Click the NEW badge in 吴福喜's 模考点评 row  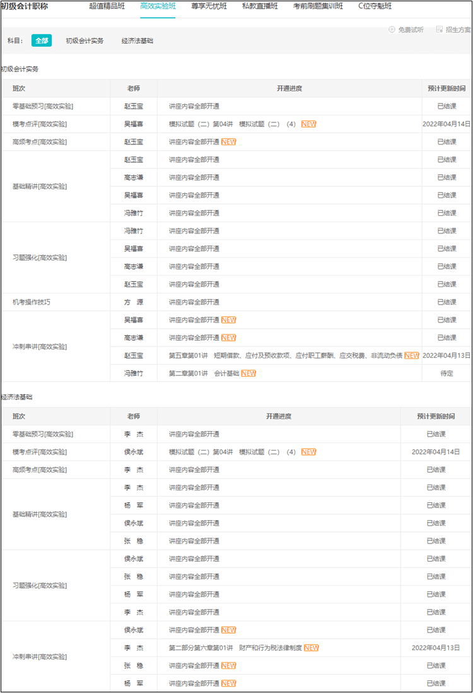click(x=308, y=124)
